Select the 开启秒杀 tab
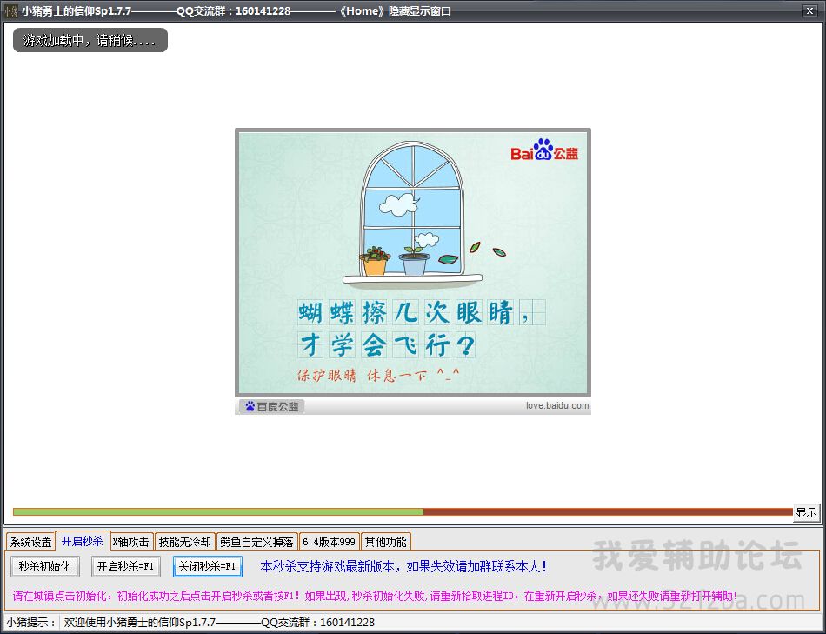 pos(83,541)
